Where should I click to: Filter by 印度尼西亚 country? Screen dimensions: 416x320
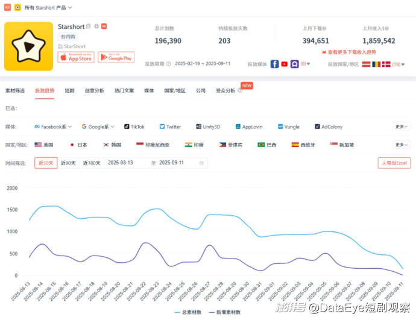[x=153, y=145]
